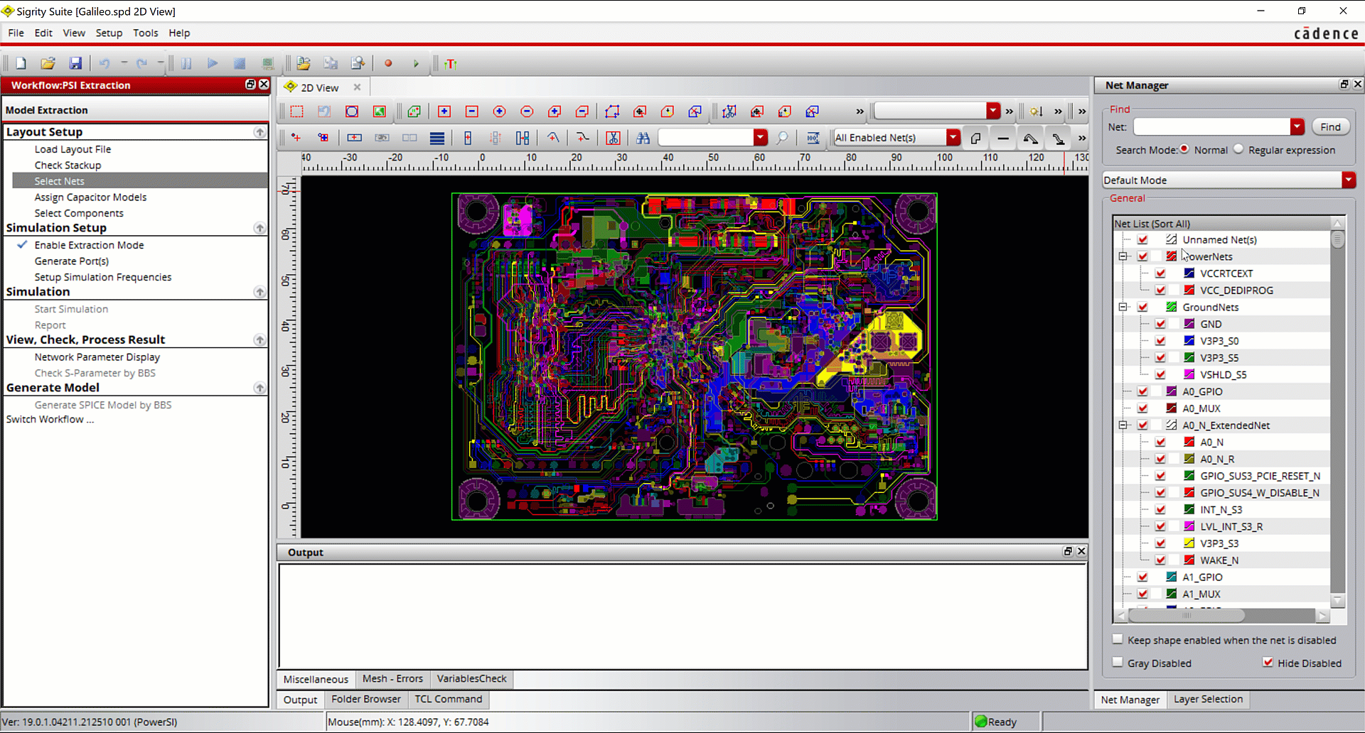Viewport: 1365px width, 733px height.
Task: Collapse the A0_N_ExtendedNet tree group
Action: pos(1123,425)
